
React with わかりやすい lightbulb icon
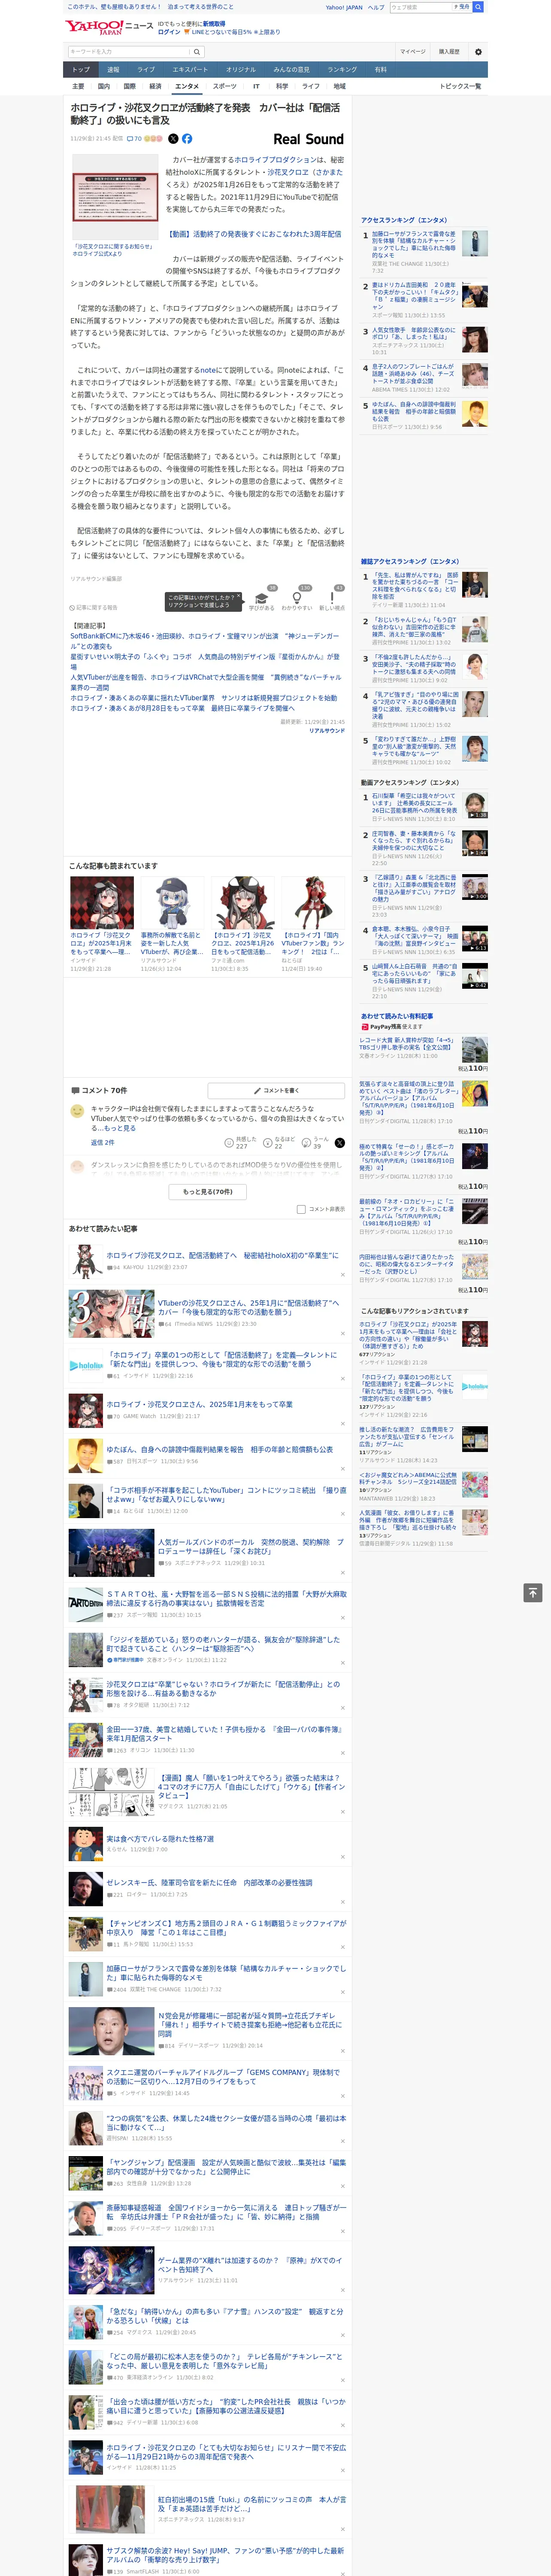(x=297, y=598)
